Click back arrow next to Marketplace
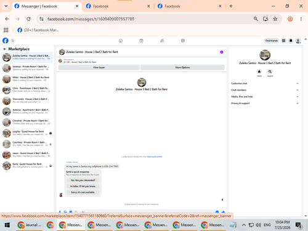Viewport: 308px width, 231px height. click(x=5, y=49)
